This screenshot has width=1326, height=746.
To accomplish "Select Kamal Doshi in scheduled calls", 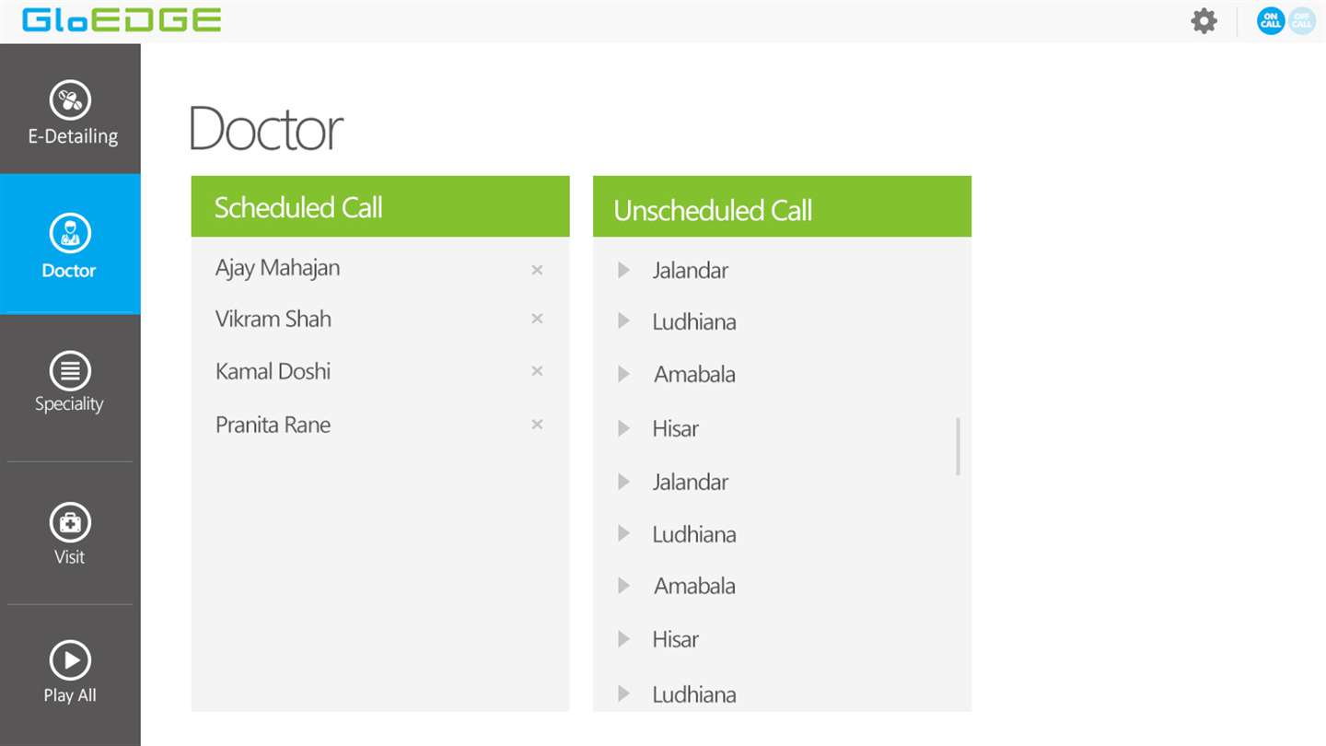I will coord(273,371).
